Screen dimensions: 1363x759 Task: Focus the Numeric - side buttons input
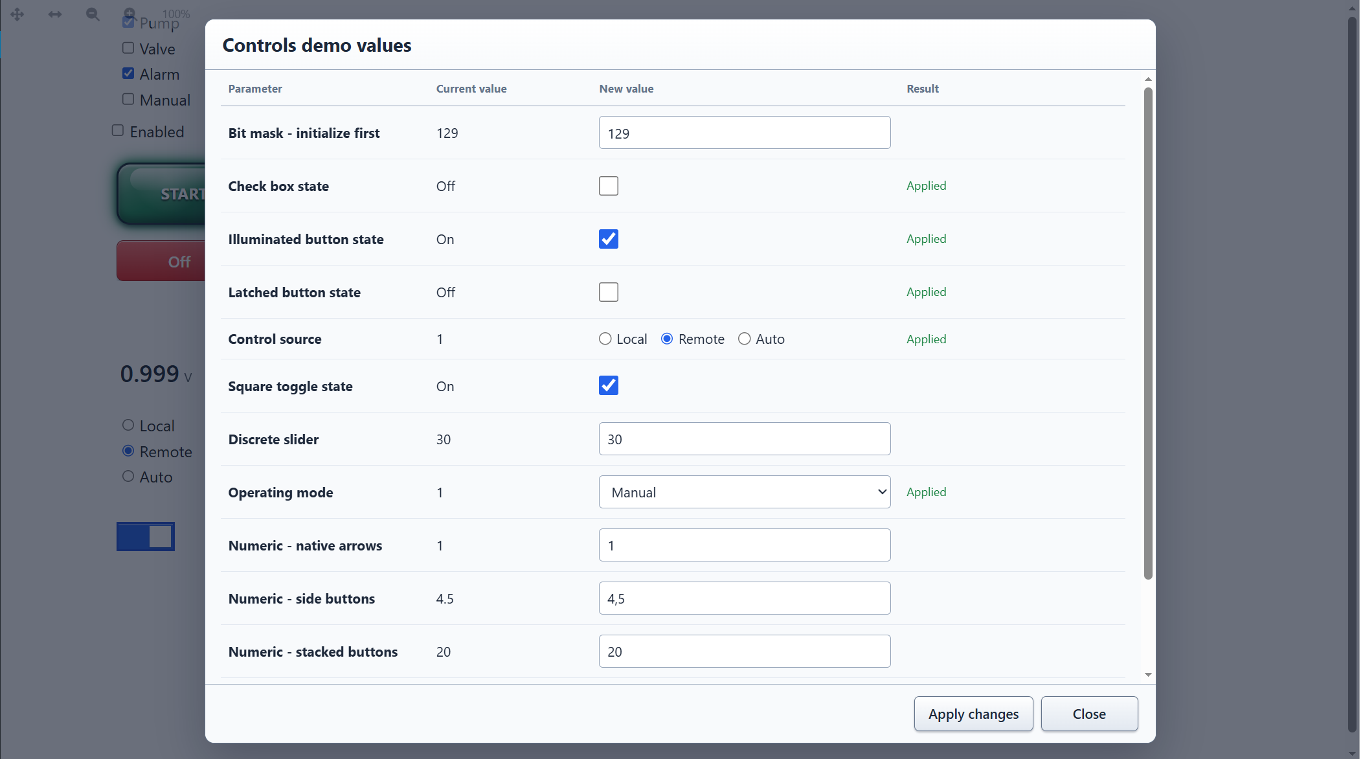coord(745,598)
